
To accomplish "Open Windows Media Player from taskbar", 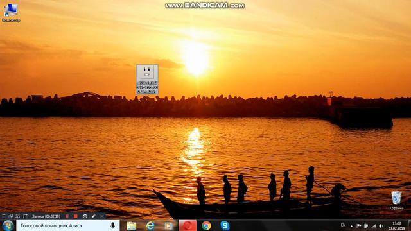I will click(168, 225).
